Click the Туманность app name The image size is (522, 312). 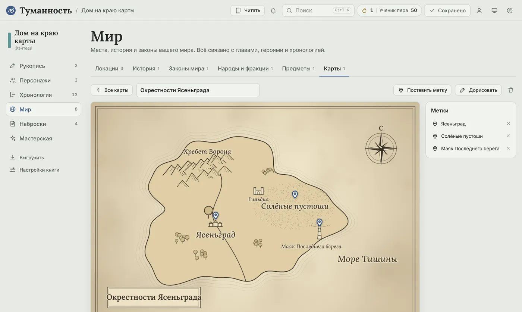[45, 10]
